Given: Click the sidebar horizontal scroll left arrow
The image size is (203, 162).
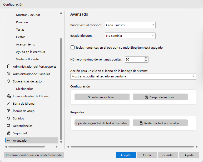Looking at the screenshot, I should pos(6,147).
